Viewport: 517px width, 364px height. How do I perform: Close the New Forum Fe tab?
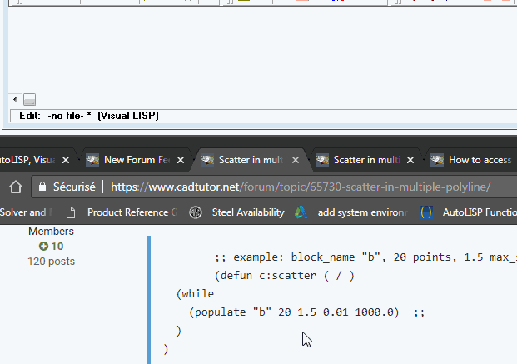click(x=181, y=161)
